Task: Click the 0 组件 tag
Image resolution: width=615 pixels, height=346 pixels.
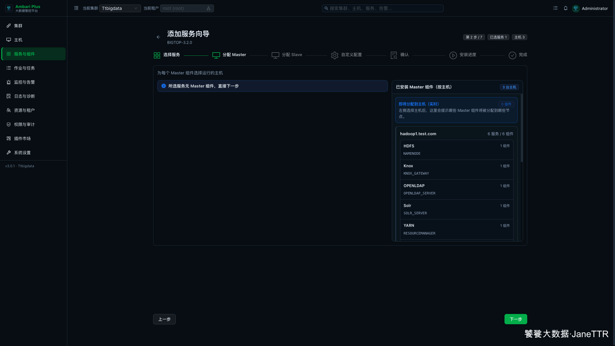Action: tap(506, 104)
